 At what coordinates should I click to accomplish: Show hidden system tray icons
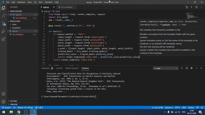[165, 112]
